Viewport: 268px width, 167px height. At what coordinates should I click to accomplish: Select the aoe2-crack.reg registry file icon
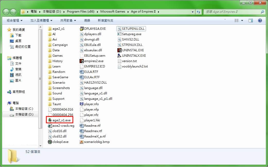pos(50,126)
